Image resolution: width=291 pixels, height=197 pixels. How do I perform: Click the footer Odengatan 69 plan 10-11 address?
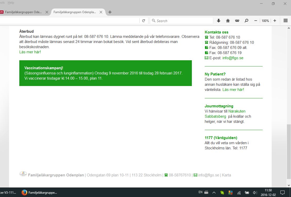(108, 175)
